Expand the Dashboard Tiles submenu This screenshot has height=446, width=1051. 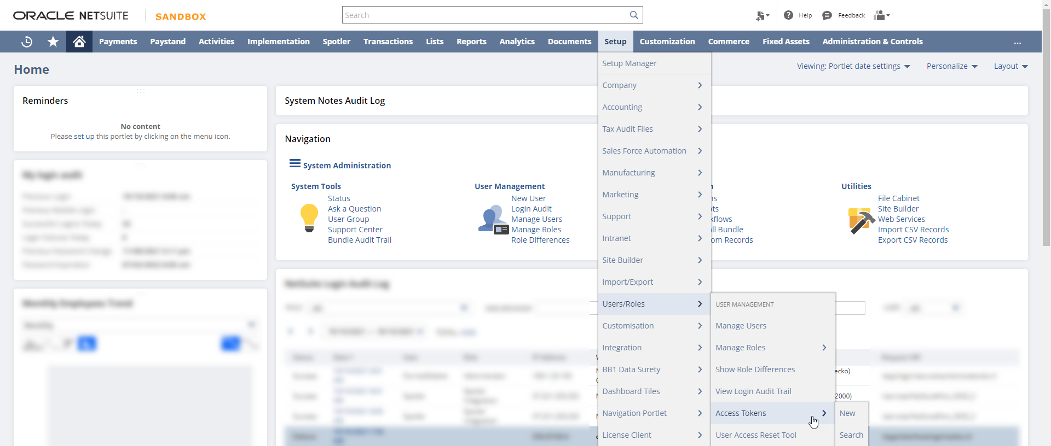(655, 391)
